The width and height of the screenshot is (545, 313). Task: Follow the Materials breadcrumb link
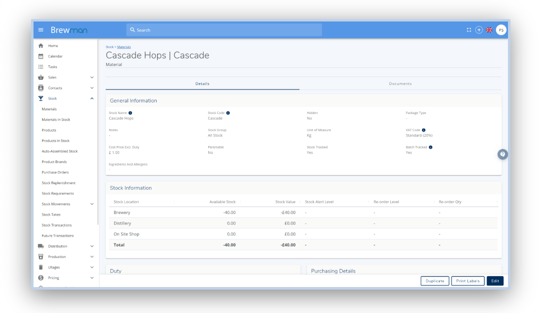point(124,47)
